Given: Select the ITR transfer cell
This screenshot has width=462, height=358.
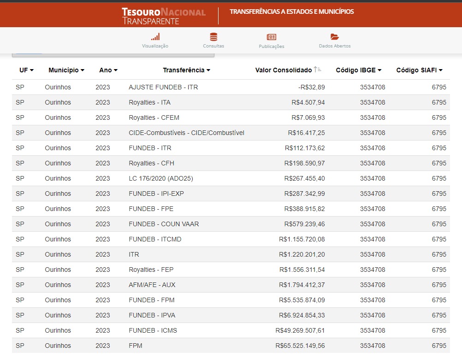Looking at the screenshot, I should [x=134, y=254].
